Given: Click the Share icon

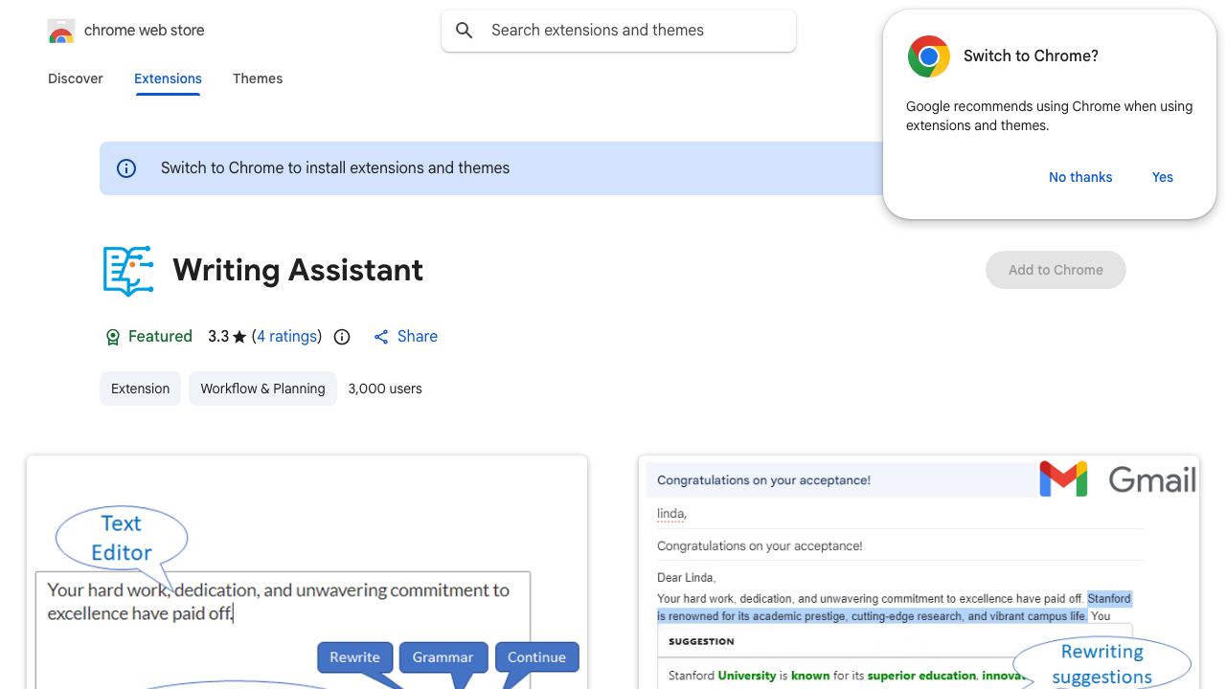Looking at the screenshot, I should click(x=381, y=337).
